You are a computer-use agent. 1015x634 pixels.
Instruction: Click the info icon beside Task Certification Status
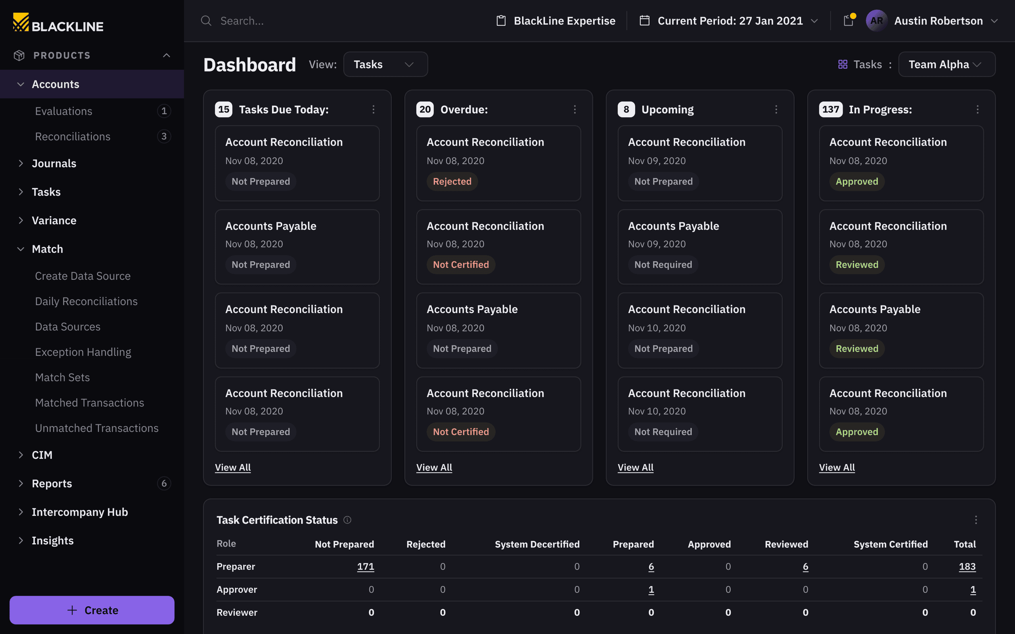click(347, 520)
